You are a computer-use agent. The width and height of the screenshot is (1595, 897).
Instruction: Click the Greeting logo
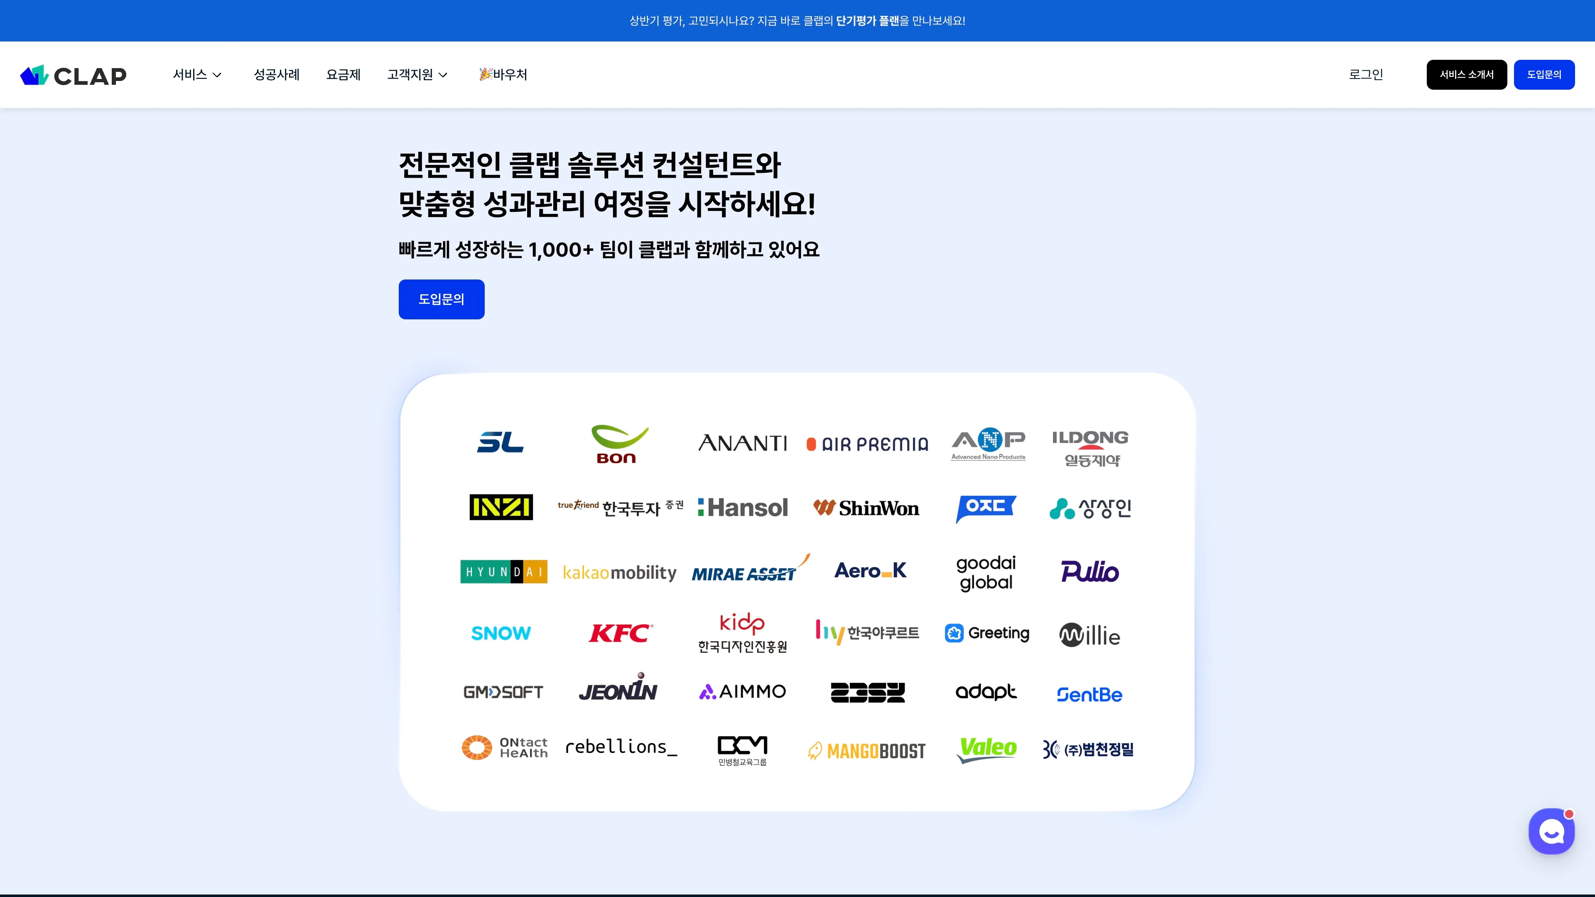click(987, 632)
